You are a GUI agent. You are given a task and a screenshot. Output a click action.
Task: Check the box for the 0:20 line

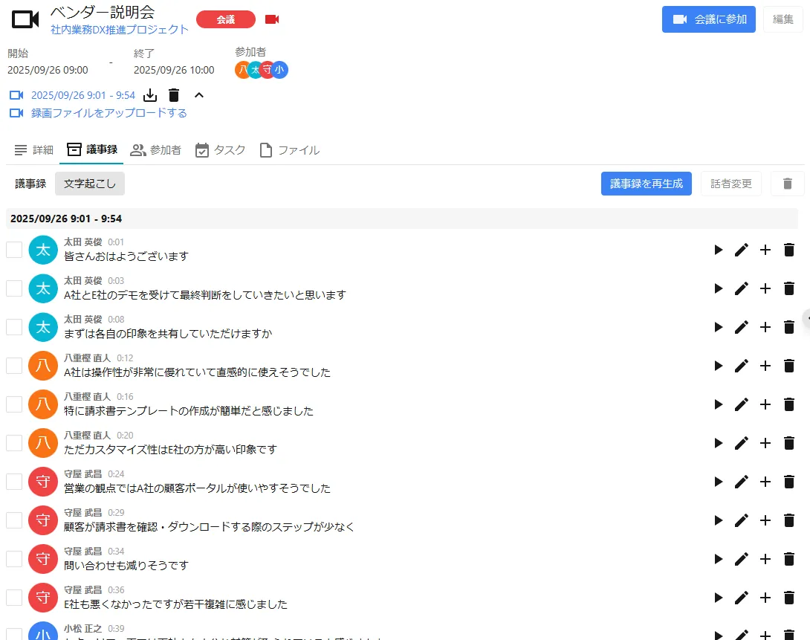pyautogui.click(x=14, y=443)
